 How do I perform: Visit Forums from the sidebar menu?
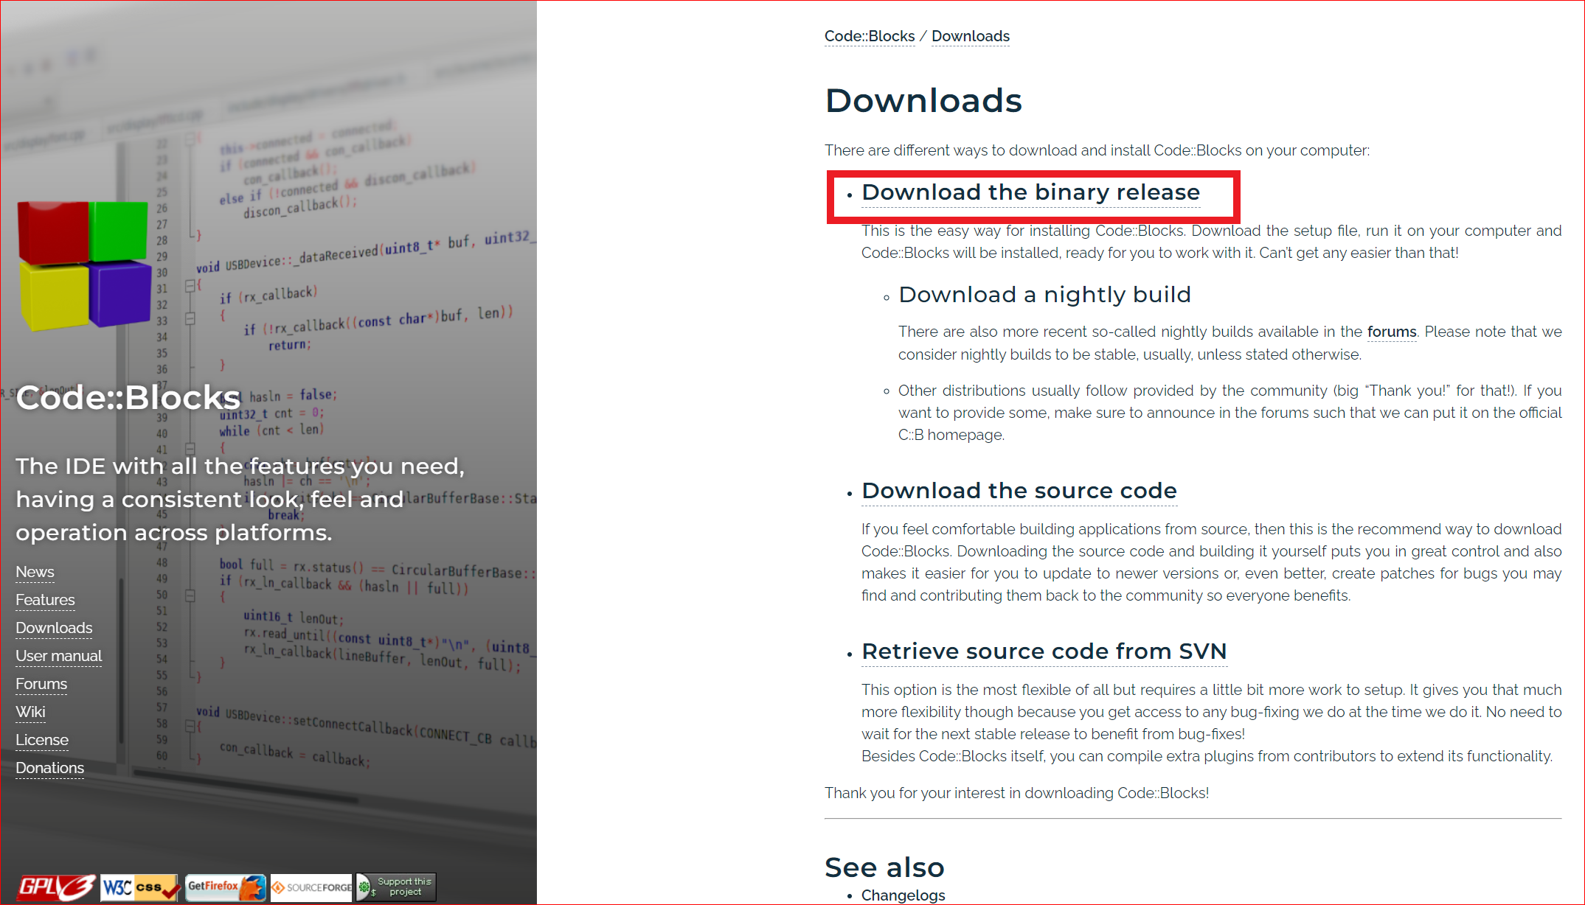pyautogui.click(x=41, y=684)
